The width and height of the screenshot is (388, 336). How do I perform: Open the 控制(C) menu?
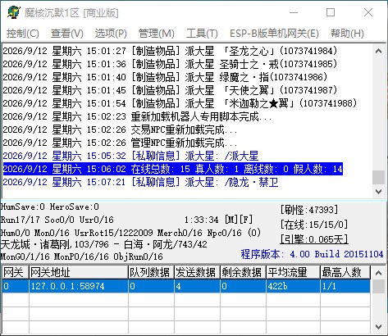tap(23, 34)
